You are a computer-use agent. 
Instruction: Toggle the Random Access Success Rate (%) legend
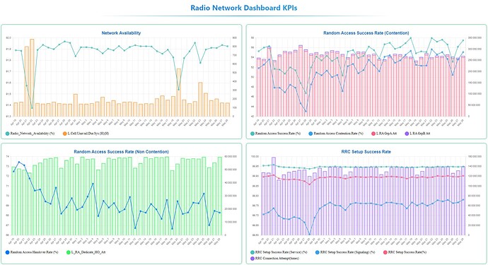click(275, 134)
